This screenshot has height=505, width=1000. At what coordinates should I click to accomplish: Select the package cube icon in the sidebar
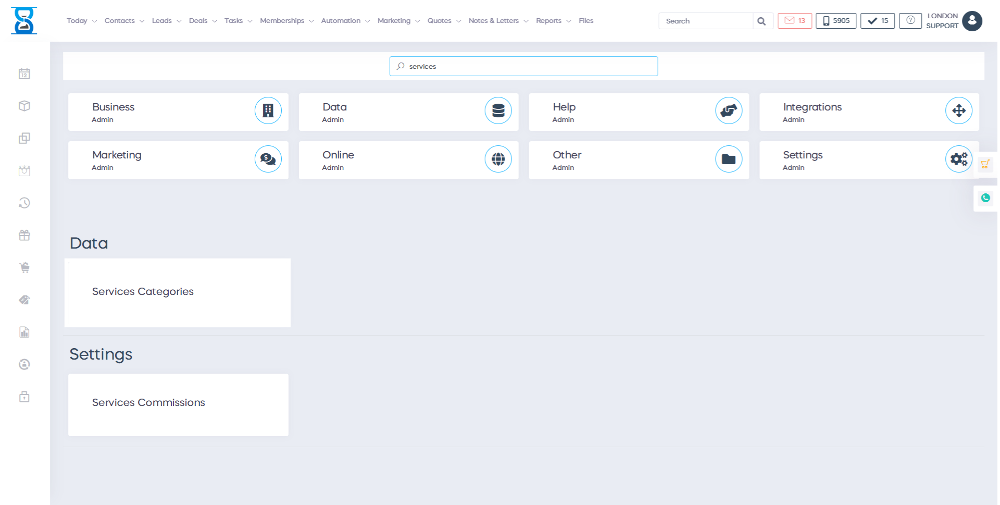[24, 106]
